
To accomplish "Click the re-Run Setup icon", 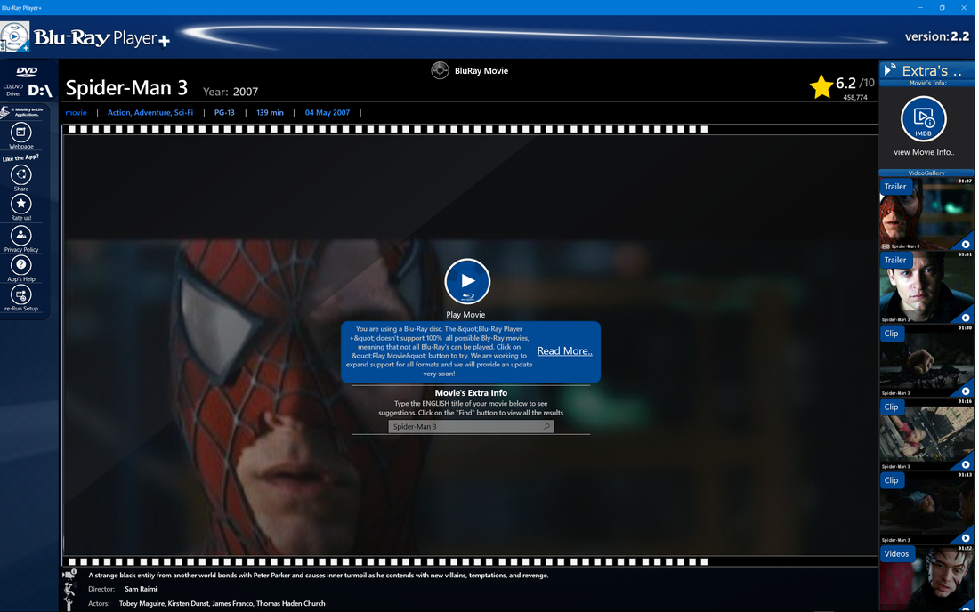I will (x=20, y=294).
